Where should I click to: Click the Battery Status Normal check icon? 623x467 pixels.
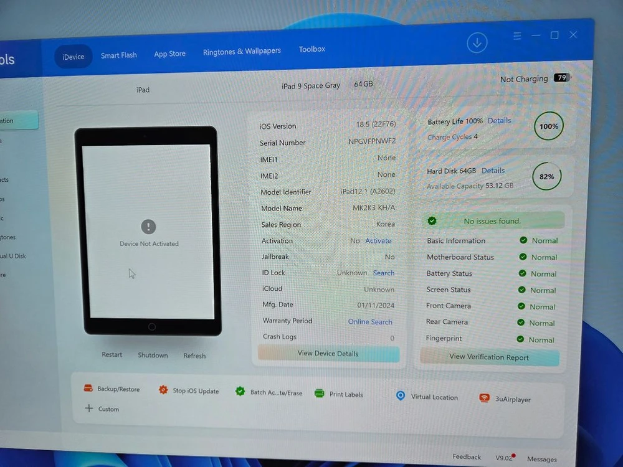pyautogui.click(x=523, y=273)
